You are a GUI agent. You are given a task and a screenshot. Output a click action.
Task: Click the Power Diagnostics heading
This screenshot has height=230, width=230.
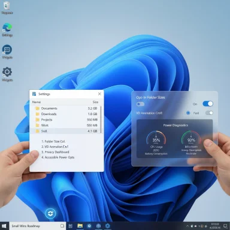pyautogui.click(x=175, y=125)
